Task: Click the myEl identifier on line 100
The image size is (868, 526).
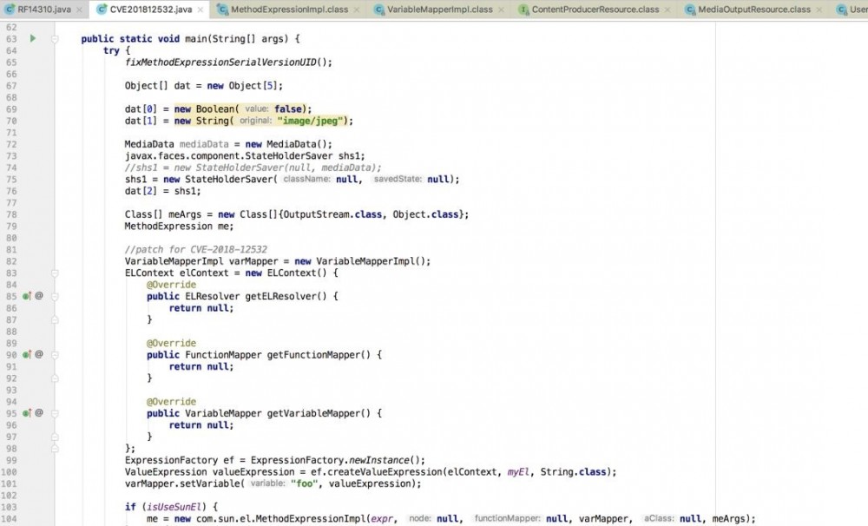Action: tap(518, 471)
